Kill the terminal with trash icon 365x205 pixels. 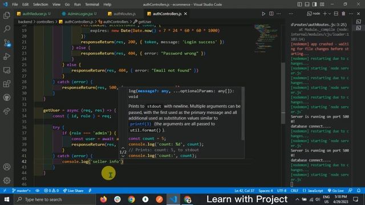click(x=343, y=14)
